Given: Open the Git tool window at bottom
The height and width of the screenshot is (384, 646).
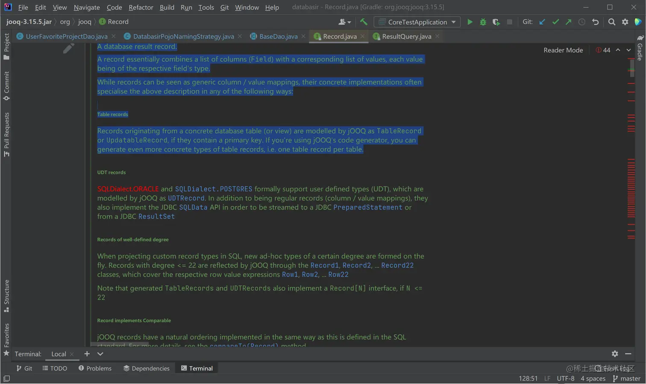Looking at the screenshot, I should pyautogui.click(x=24, y=368).
